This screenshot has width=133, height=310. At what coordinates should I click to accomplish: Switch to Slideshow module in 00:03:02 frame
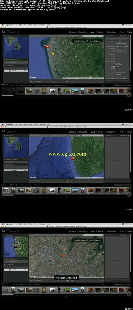pos(111,232)
